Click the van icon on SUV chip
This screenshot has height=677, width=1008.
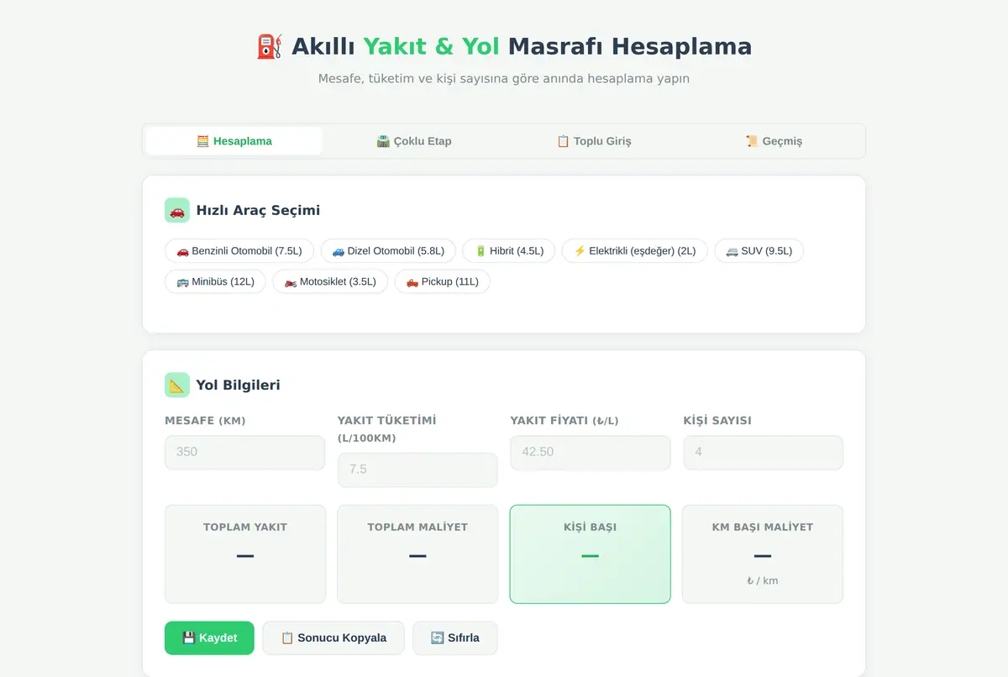pyautogui.click(x=732, y=251)
